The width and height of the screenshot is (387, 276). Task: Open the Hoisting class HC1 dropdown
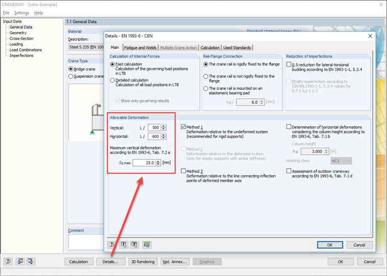(341, 161)
